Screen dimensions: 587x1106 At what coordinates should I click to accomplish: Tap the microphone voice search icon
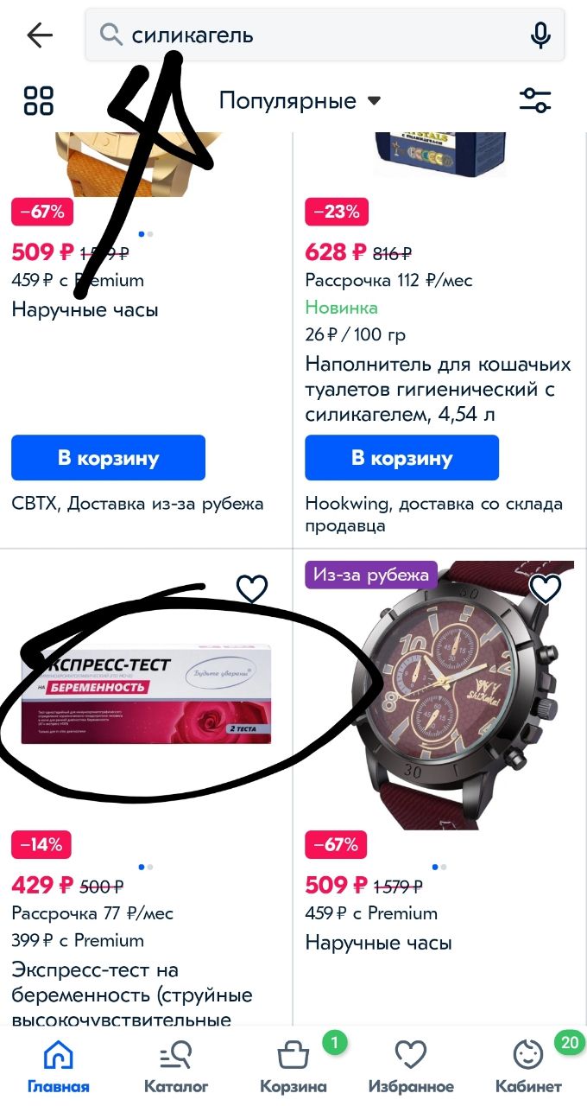[540, 35]
